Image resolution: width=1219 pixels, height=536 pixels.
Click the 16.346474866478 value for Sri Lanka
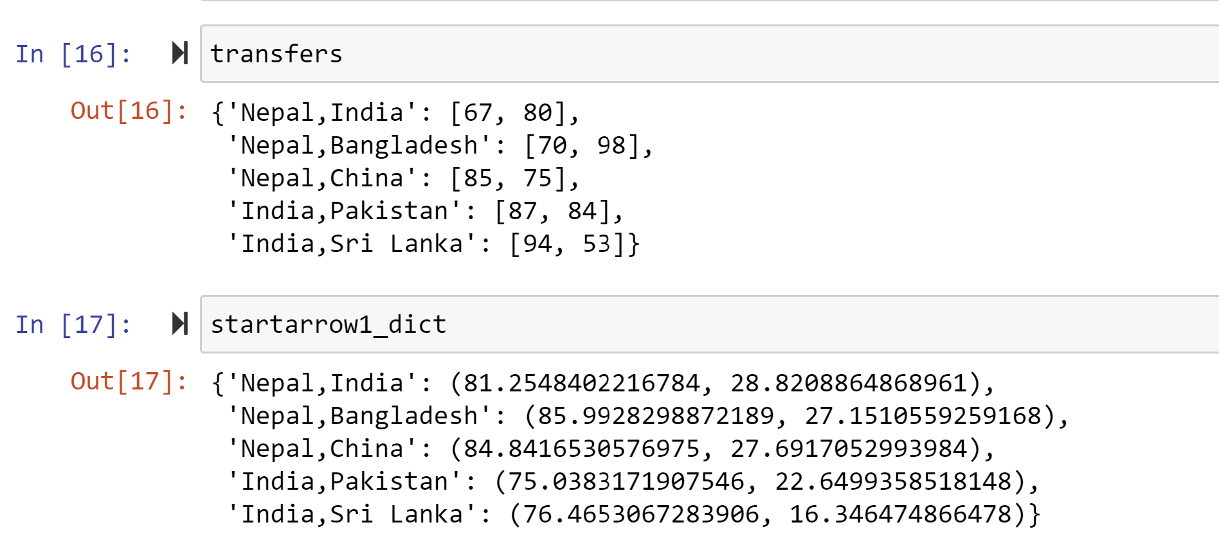[x=901, y=515]
